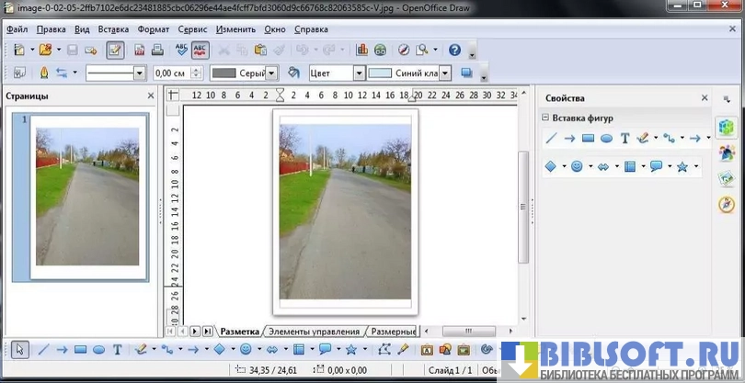Choose the arrow Select tool in the bottom toolbar
Viewport: 745px width, 383px height.
(20, 349)
